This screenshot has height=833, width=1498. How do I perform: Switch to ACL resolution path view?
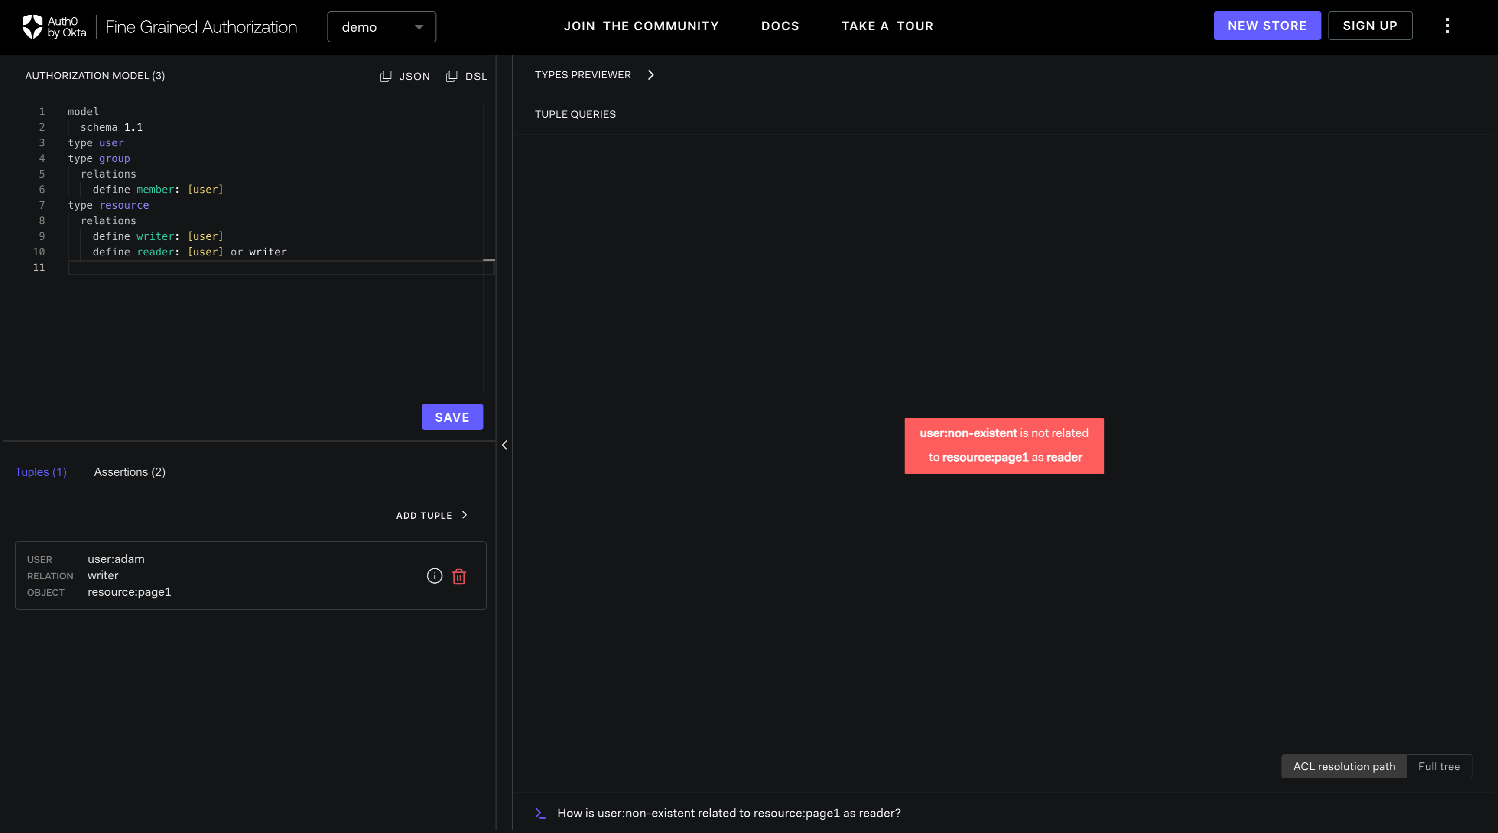[x=1344, y=766]
